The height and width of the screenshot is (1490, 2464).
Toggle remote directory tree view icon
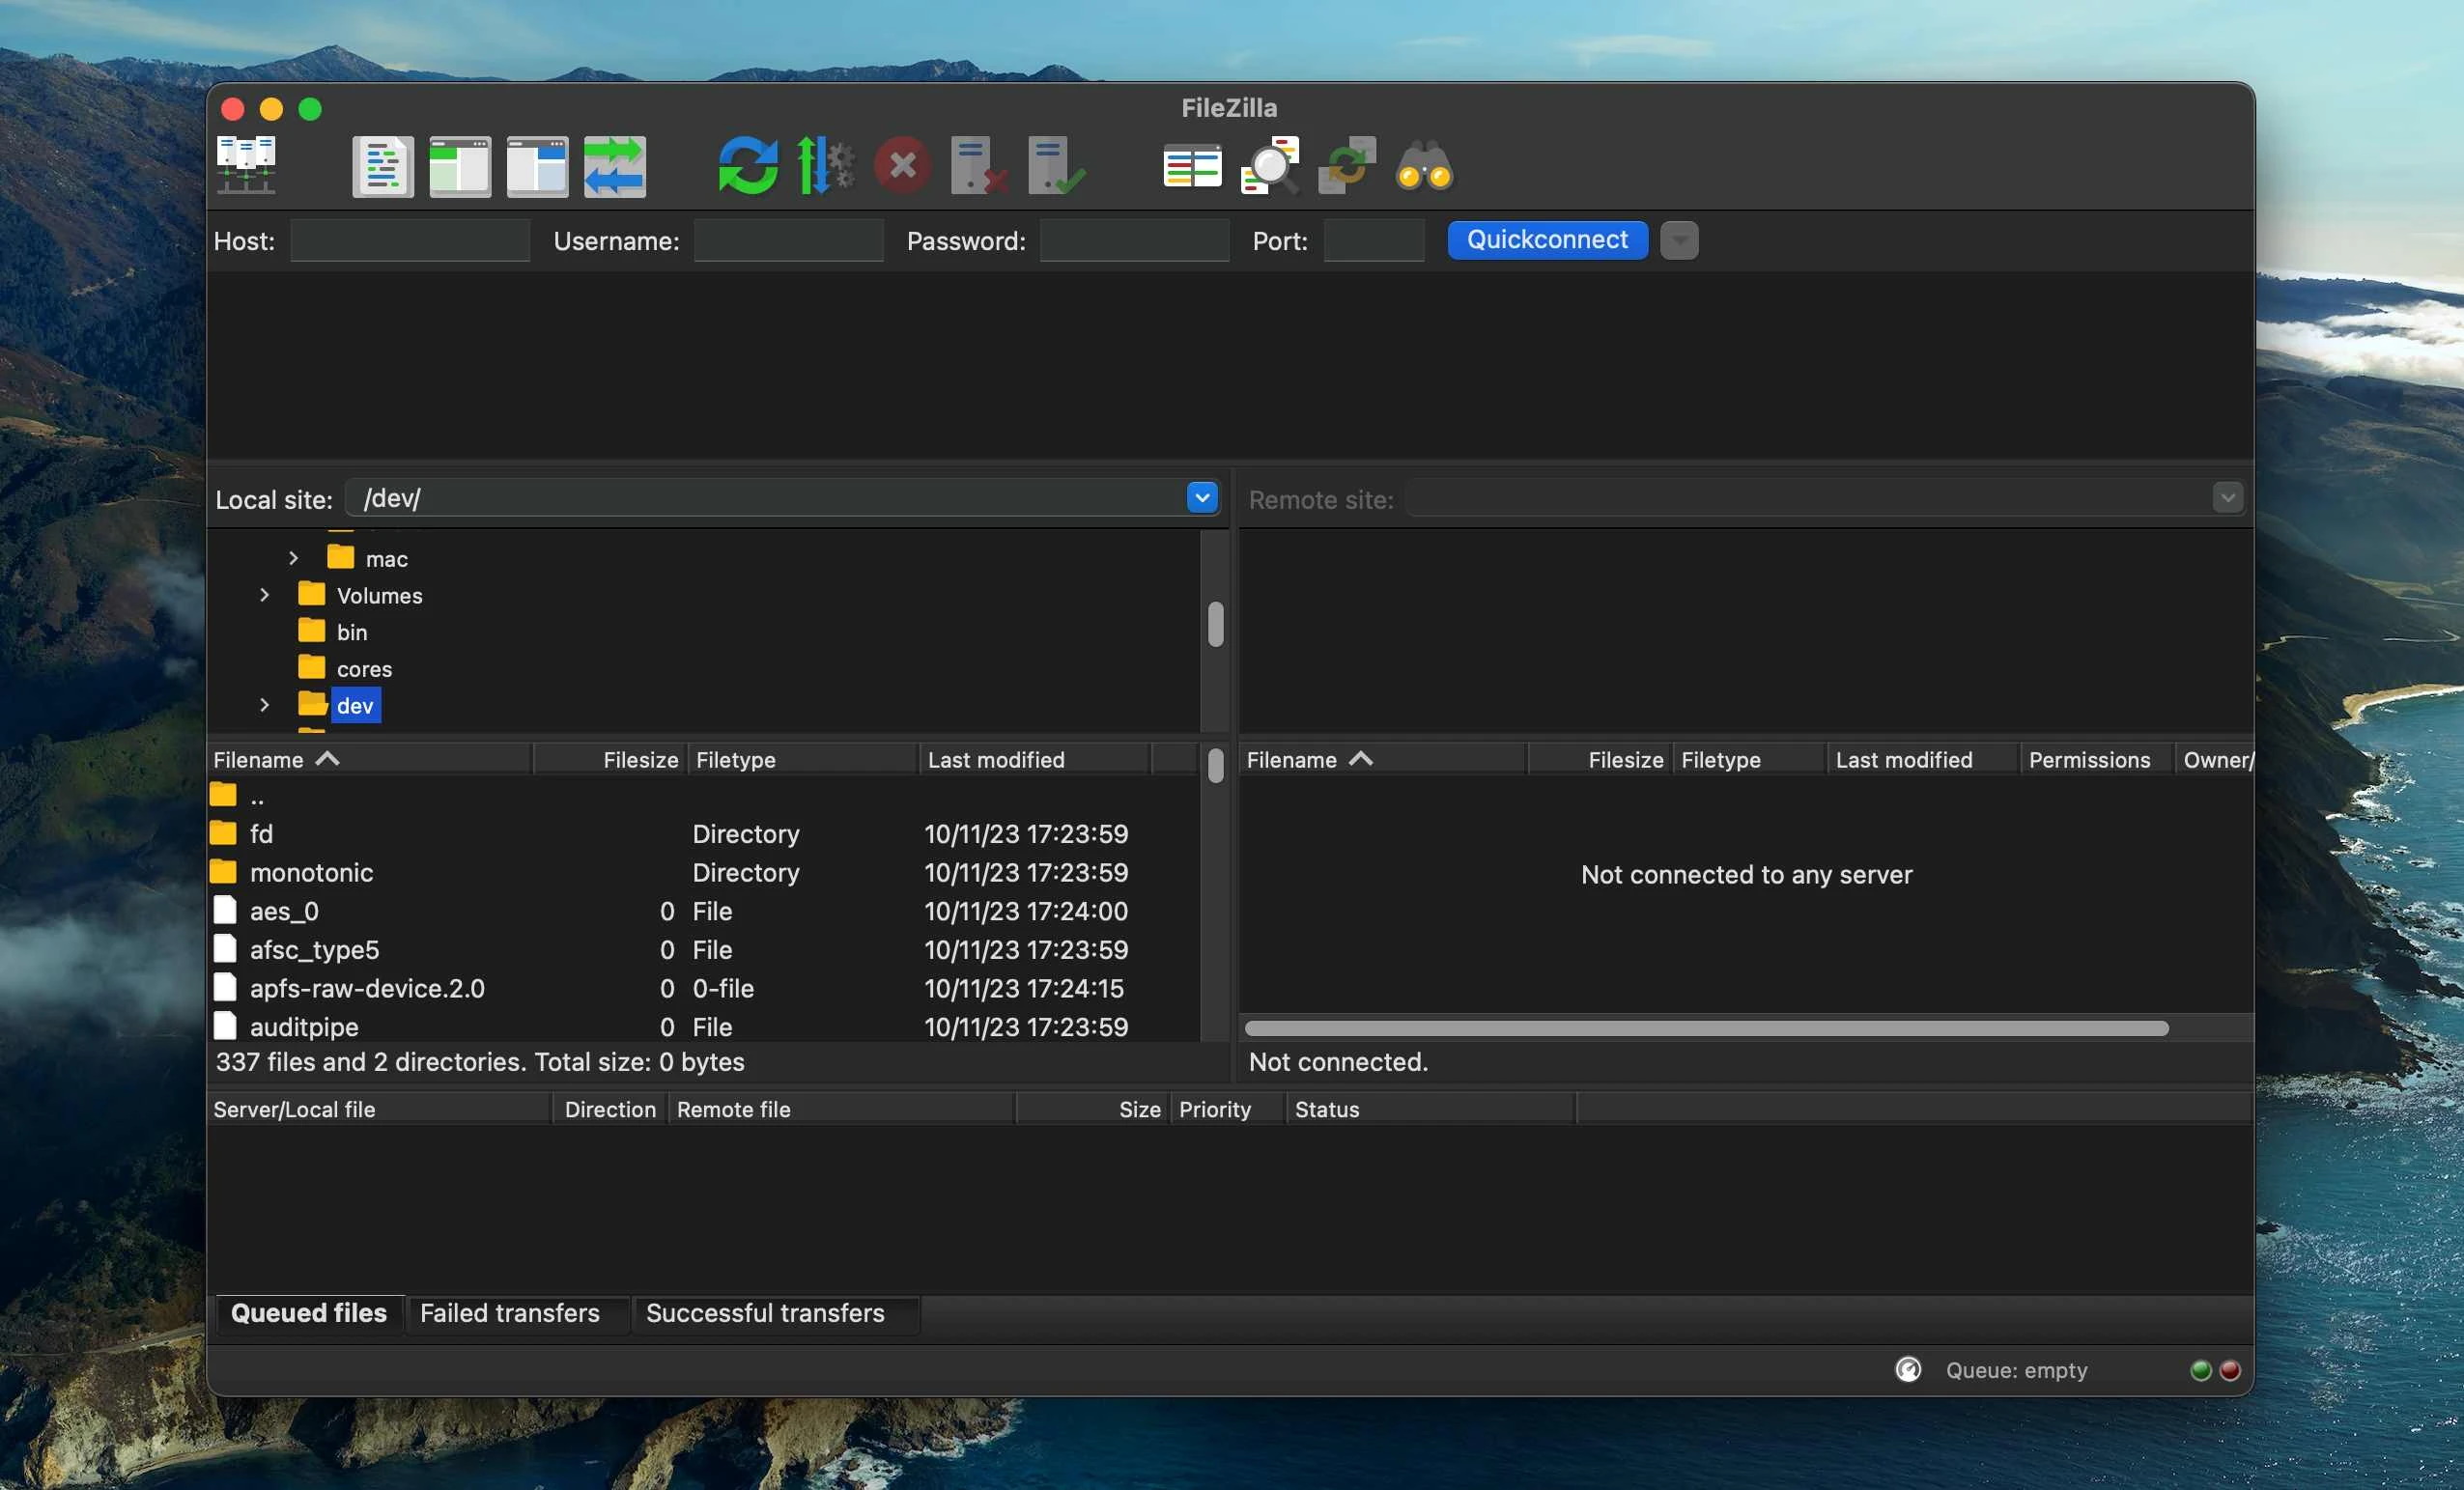pyautogui.click(x=537, y=166)
